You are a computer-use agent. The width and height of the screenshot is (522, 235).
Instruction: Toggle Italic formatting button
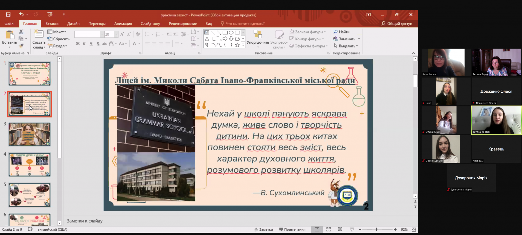click(84, 44)
